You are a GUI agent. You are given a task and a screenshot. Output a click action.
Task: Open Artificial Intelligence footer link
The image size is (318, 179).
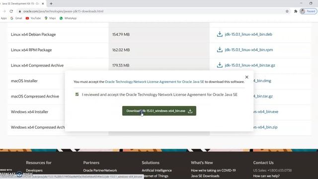(157, 170)
